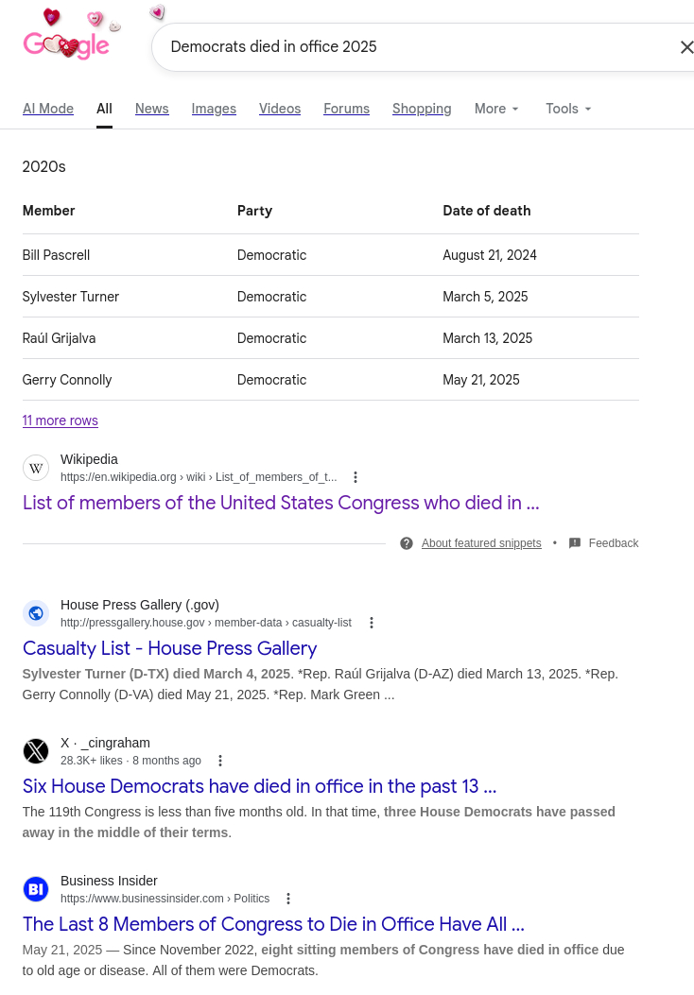Open the Wikipedia list of Congress members link
The image size is (694, 995).
point(281,503)
